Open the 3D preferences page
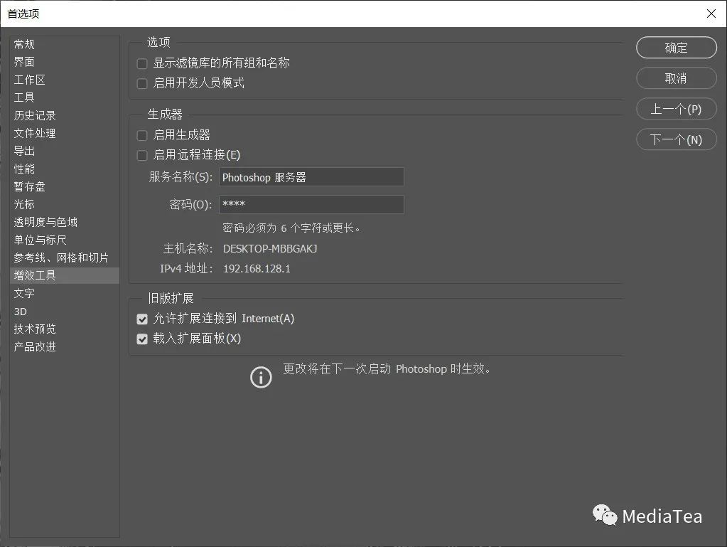 [x=65, y=312]
